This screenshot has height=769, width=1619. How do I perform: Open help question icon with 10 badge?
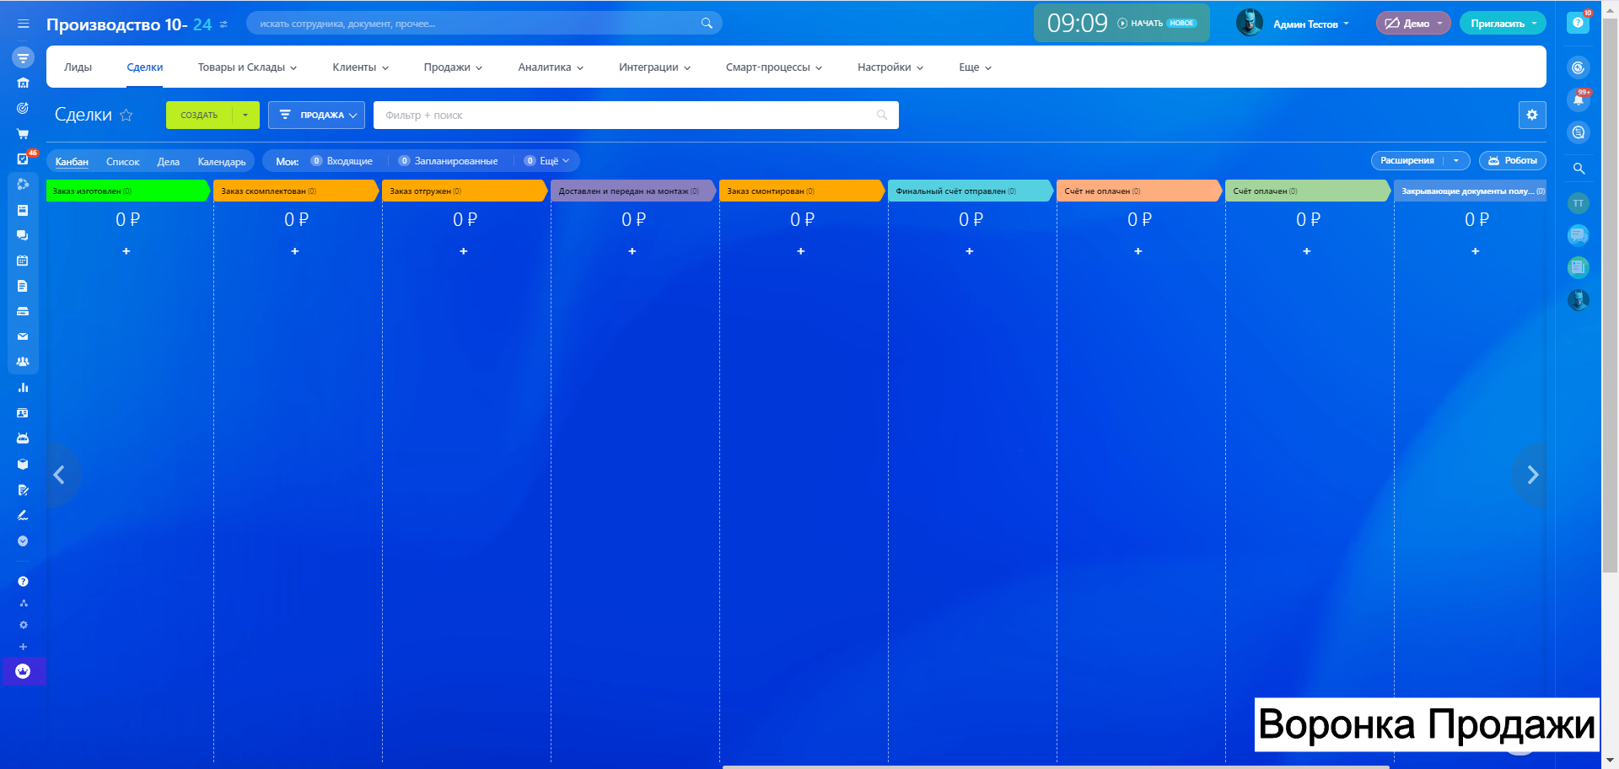[x=1578, y=23]
